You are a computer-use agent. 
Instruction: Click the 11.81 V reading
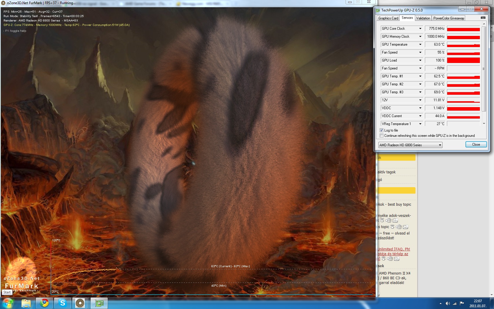pyautogui.click(x=435, y=100)
